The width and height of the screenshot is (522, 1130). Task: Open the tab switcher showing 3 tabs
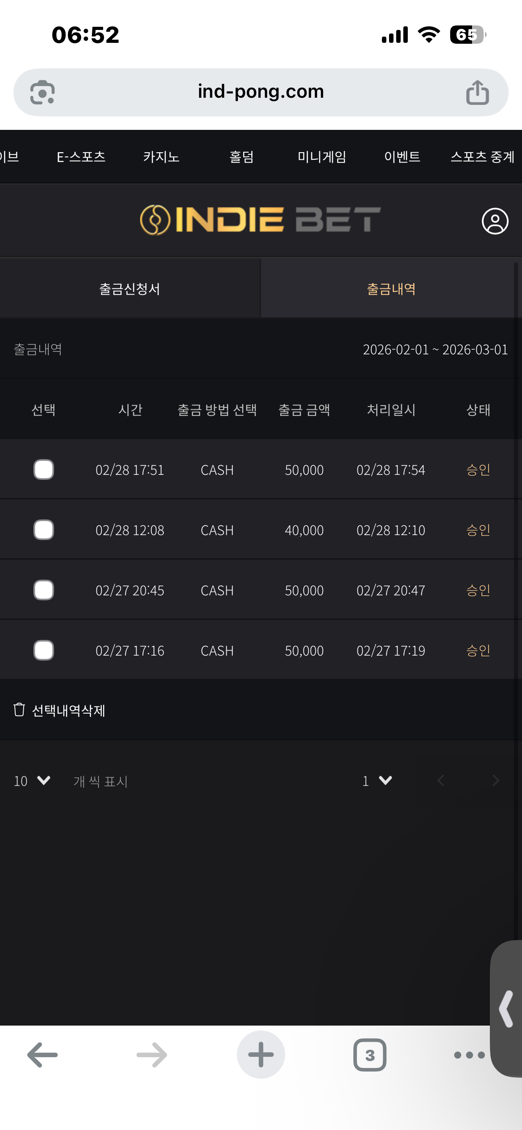pos(370,1055)
